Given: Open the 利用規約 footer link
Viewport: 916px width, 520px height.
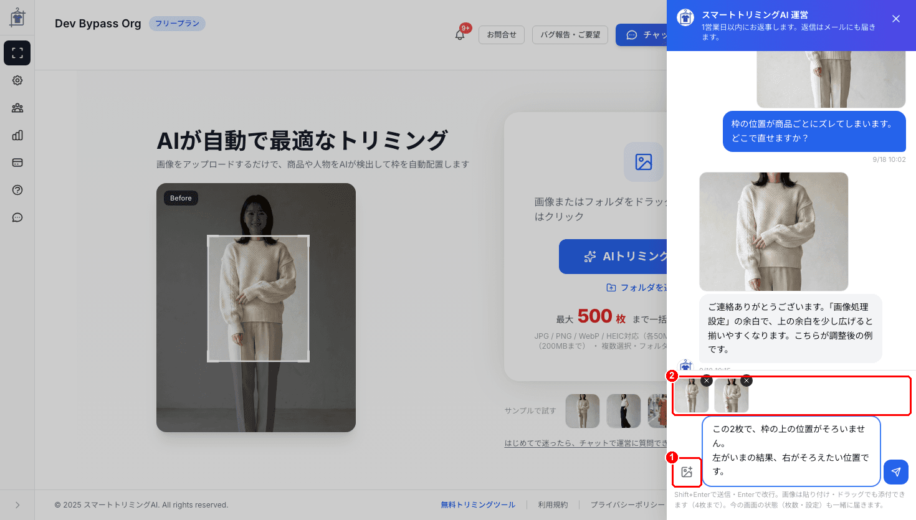Looking at the screenshot, I should 553,505.
